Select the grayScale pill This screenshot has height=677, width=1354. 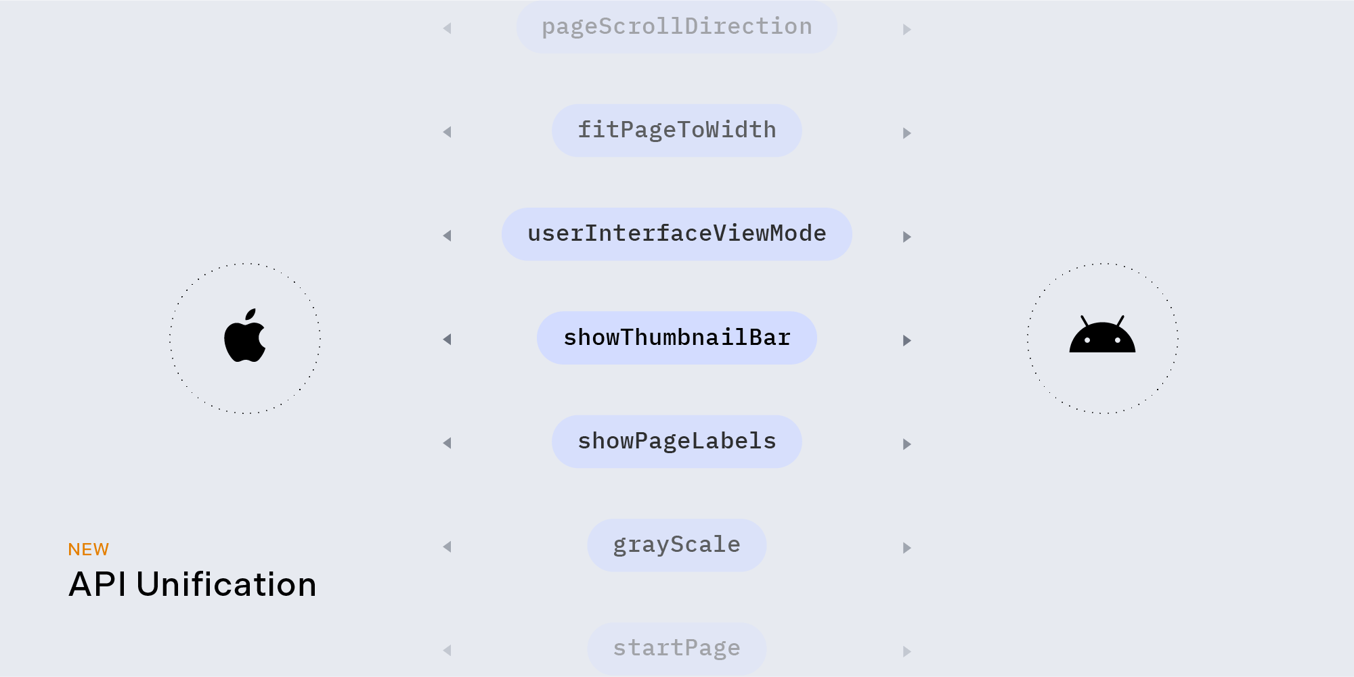677,545
